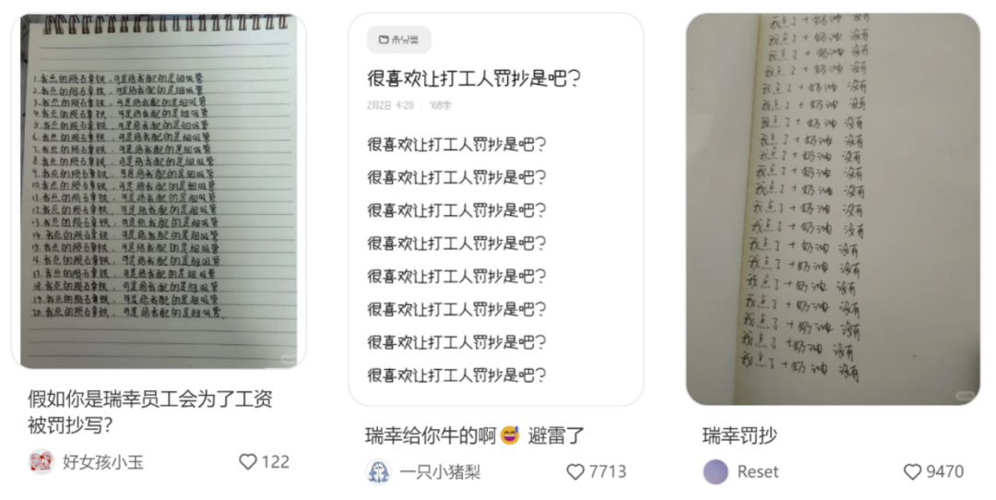This screenshot has height=500, width=996.
Task: Like the post by 一只小猪梨
Action: 575,472
